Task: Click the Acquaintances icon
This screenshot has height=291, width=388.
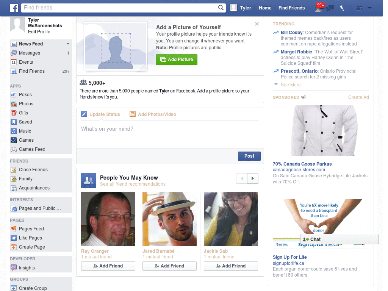Action: click(14, 188)
